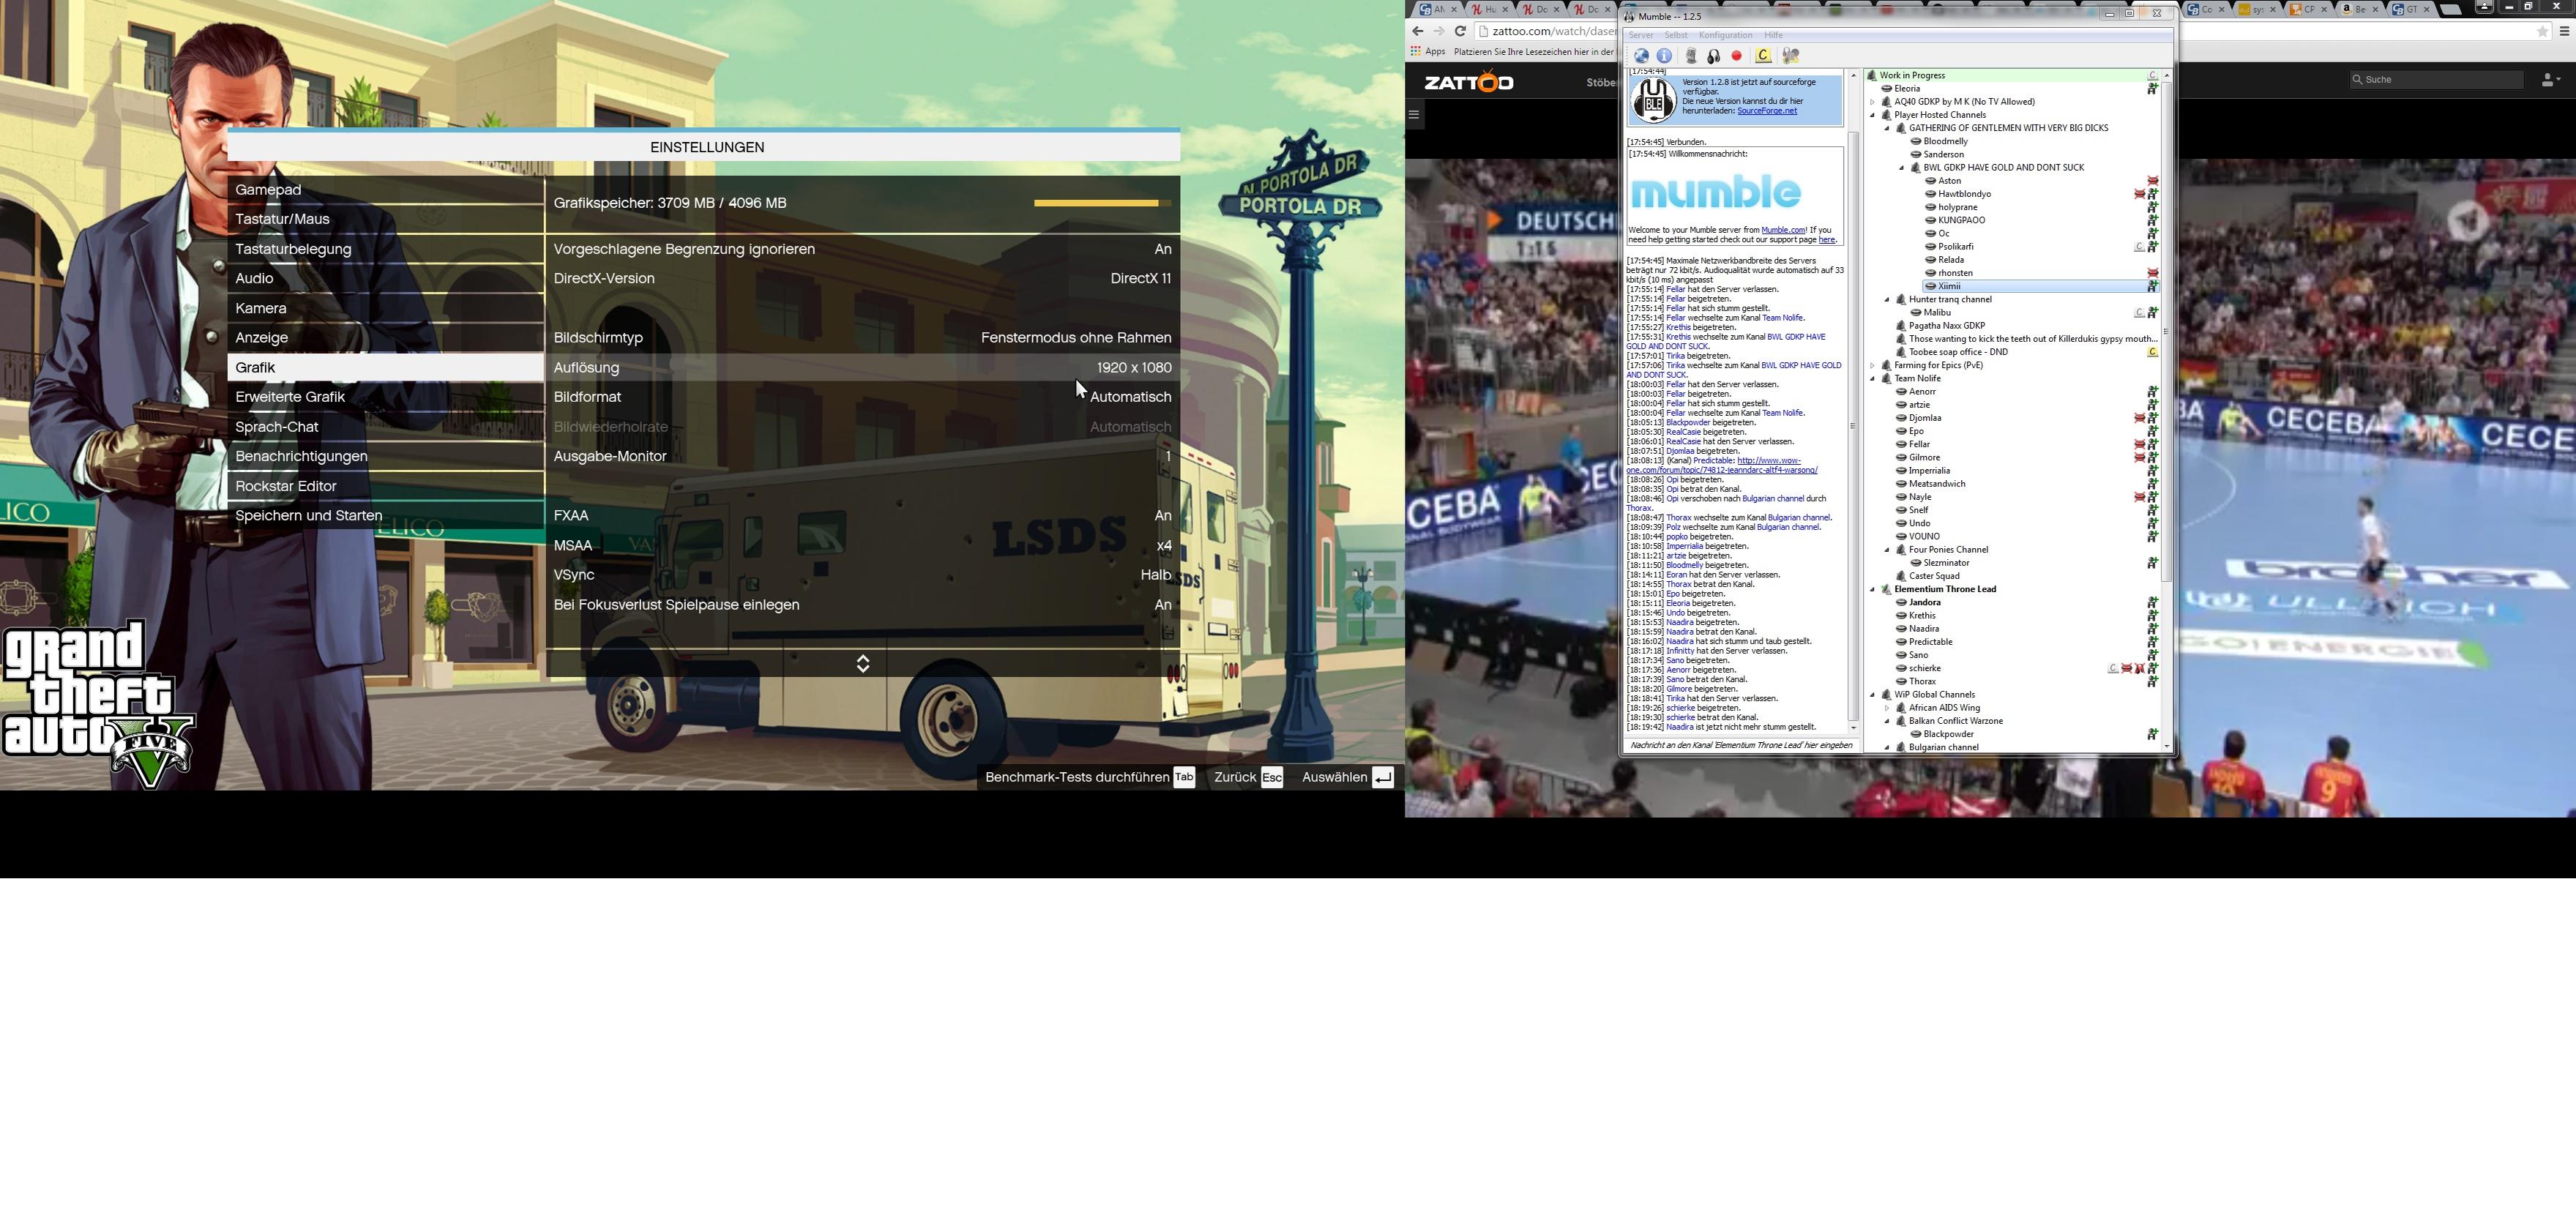
Task: Click the Mumble add-friend toolbar icon
Action: pyautogui.click(x=1791, y=56)
